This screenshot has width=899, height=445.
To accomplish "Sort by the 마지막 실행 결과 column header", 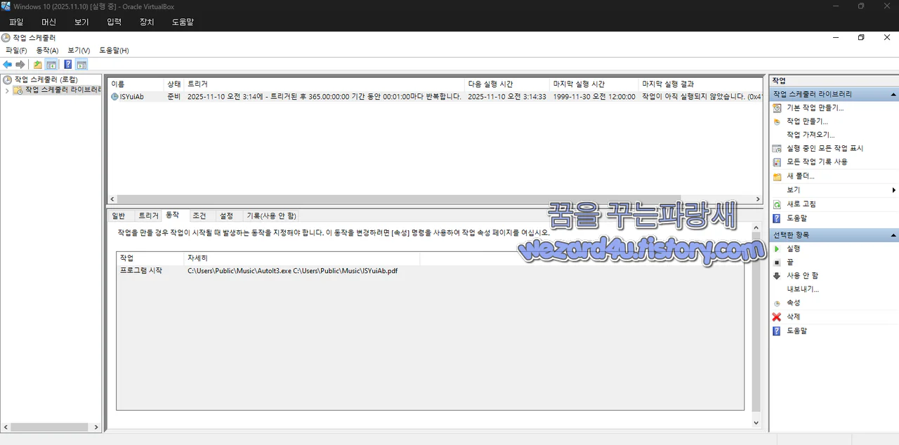I will click(701, 84).
